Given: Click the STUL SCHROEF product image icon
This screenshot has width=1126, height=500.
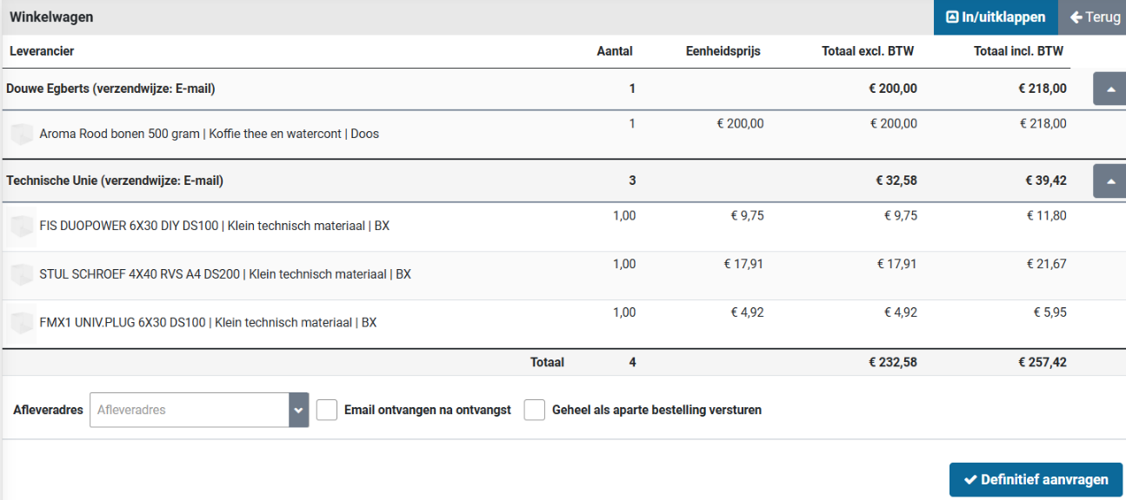Looking at the screenshot, I should 22,275.
